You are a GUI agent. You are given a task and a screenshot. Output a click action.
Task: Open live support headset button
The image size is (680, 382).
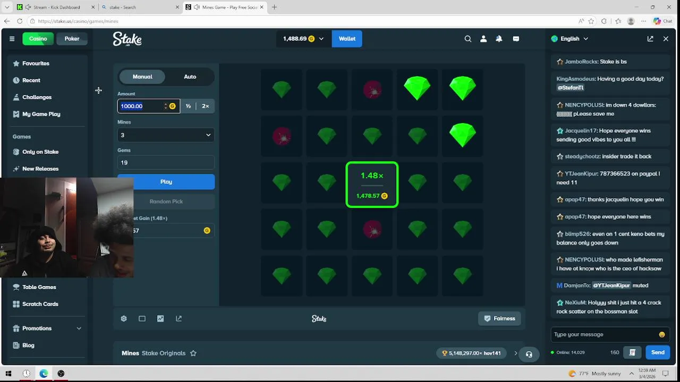(529, 354)
